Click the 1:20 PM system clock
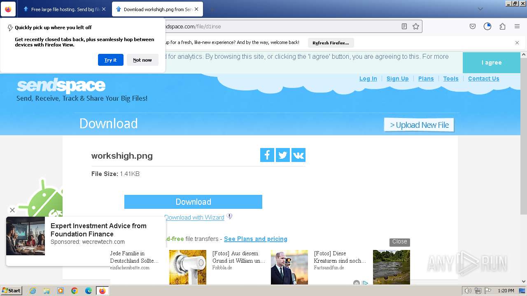The width and height of the screenshot is (527, 296). pos(506,291)
